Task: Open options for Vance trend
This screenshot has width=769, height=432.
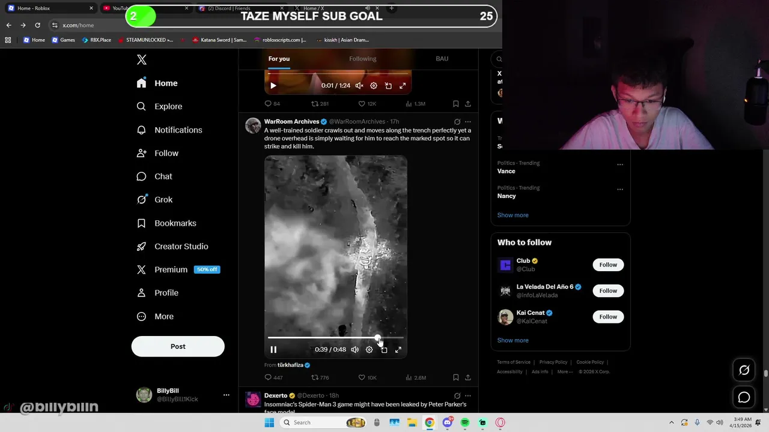Action: [620, 164]
